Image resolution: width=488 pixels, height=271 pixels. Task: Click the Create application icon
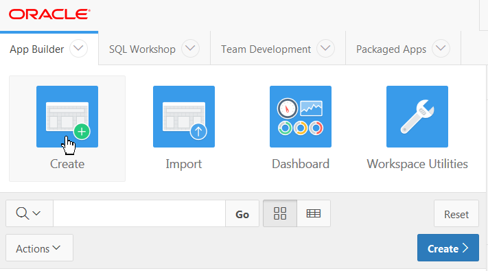pos(67,117)
